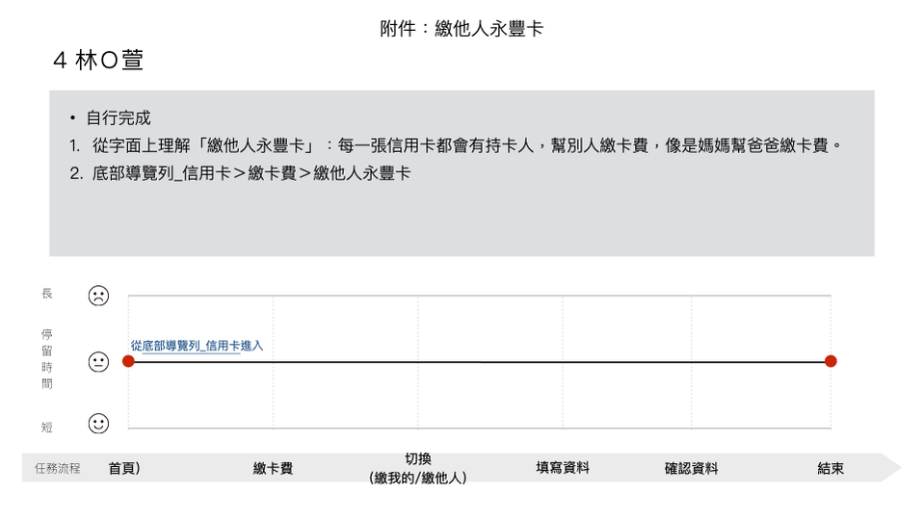The width and height of the screenshot is (924, 519).
Task: Click the 確認資料 step label
Action: [691, 468]
